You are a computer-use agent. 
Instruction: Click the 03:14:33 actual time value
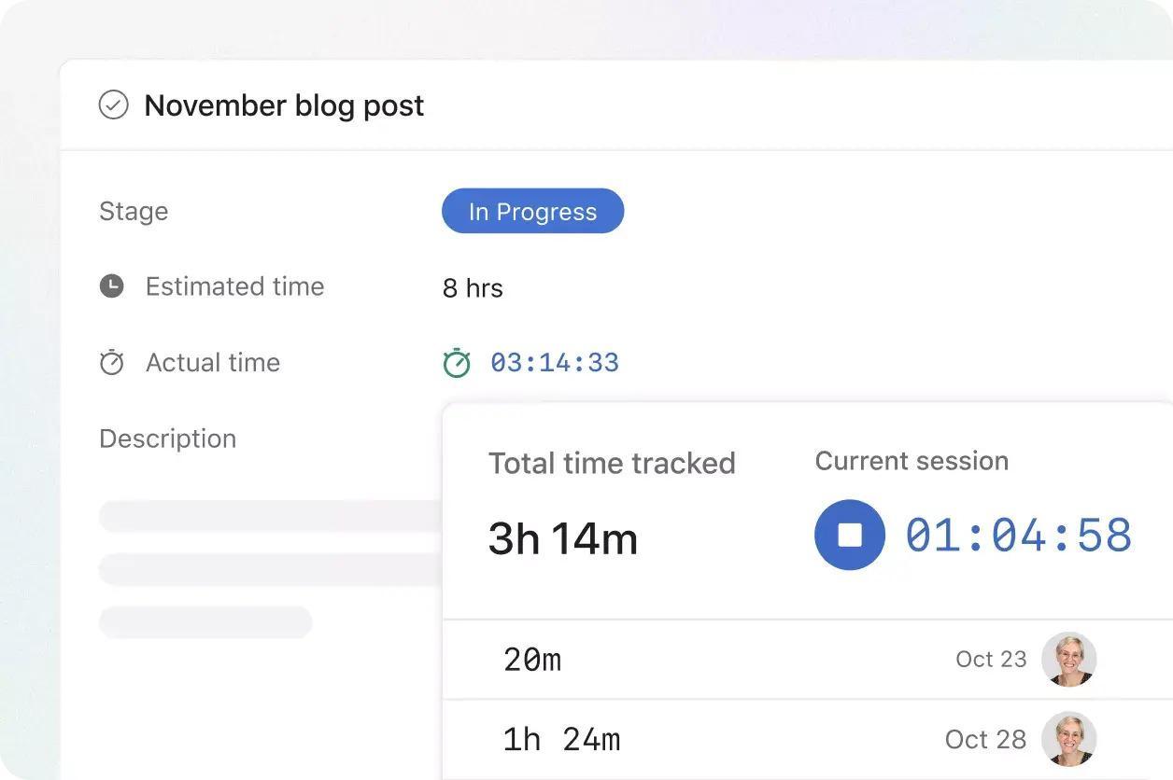(x=555, y=363)
